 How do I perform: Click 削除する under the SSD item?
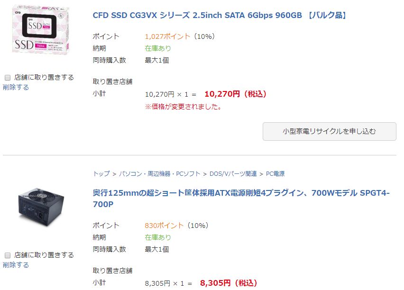pyautogui.click(x=16, y=87)
